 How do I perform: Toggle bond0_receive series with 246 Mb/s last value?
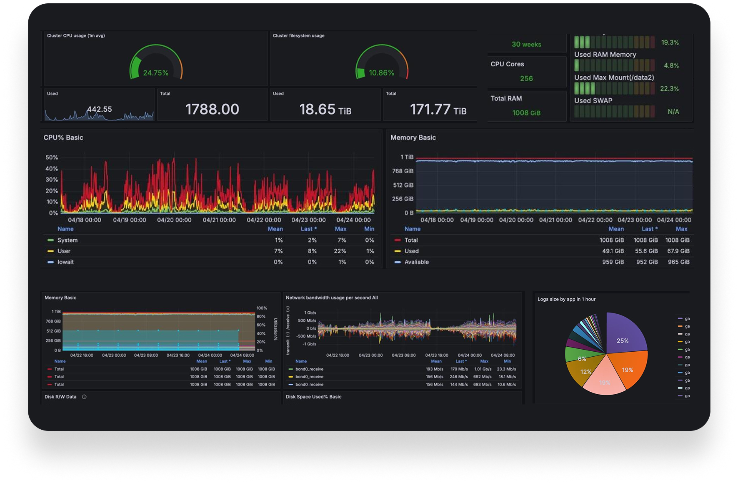309,376
